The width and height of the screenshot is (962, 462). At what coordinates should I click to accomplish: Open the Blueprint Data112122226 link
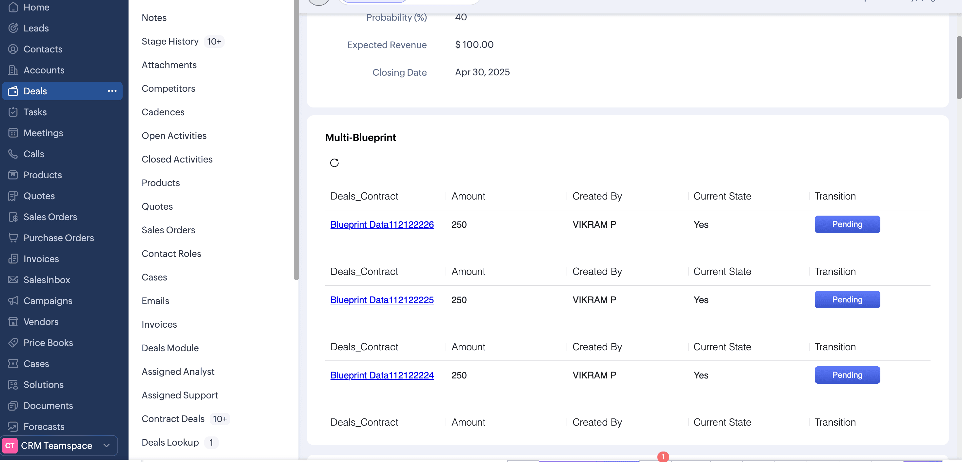tap(382, 224)
